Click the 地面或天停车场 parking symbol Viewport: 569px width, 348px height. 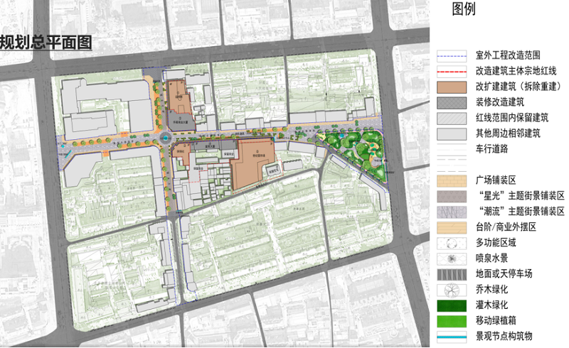click(452, 273)
